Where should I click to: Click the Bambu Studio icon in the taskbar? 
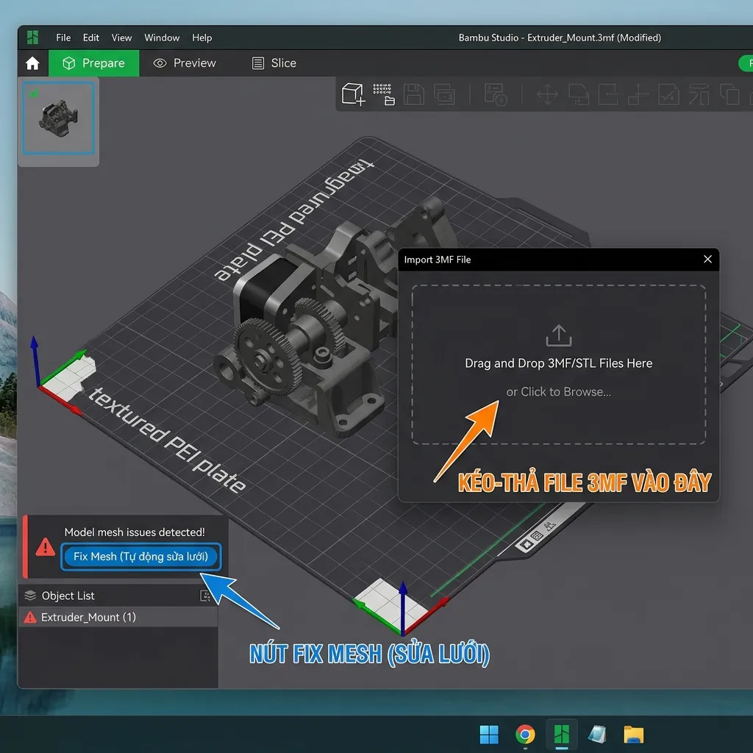coord(561,735)
